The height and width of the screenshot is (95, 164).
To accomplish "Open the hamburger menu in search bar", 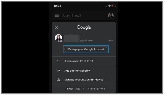I will click(x=57, y=16).
